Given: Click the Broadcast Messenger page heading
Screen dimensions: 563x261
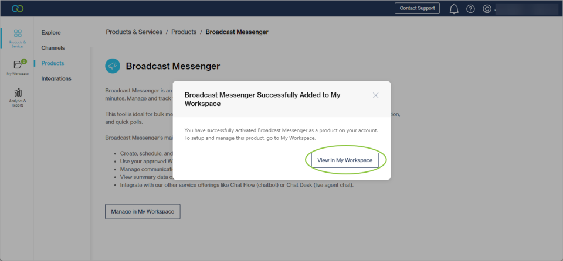Looking at the screenshot, I should [x=173, y=66].
